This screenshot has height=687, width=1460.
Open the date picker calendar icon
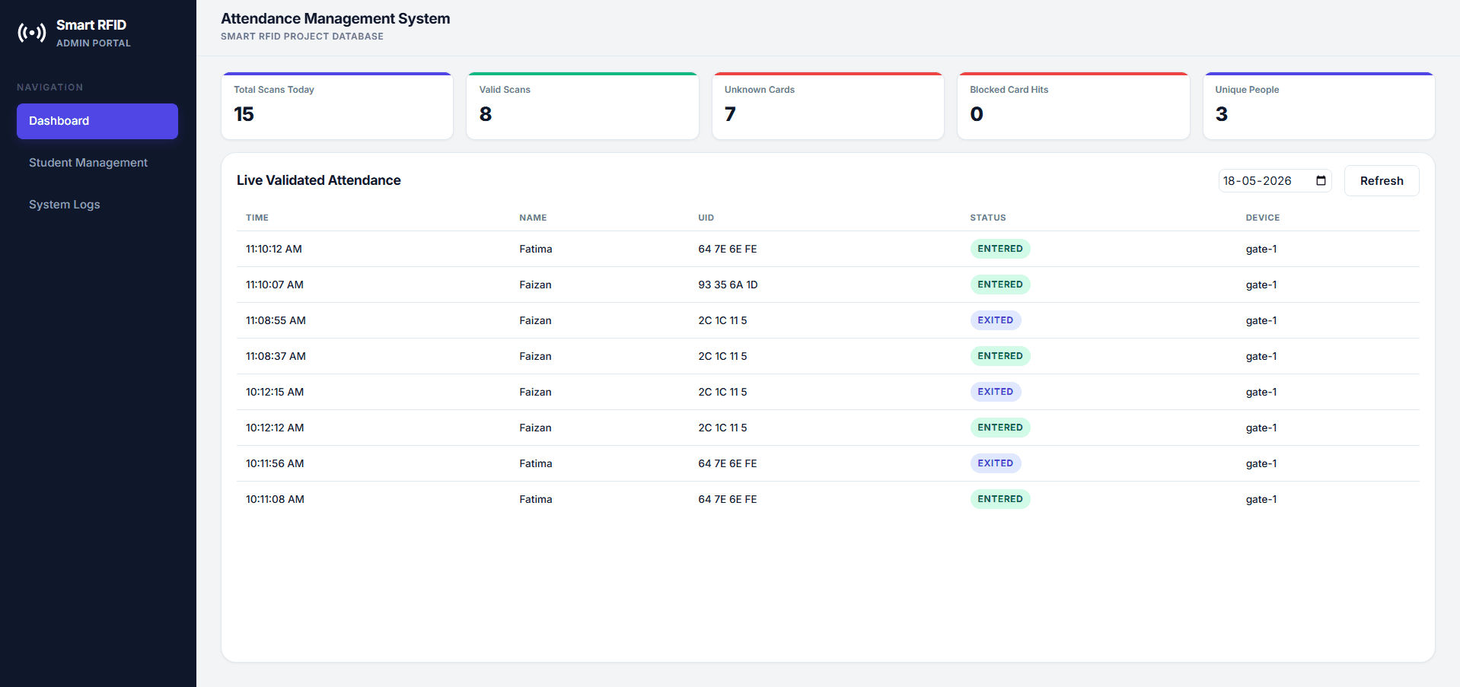coord(1321,181)
